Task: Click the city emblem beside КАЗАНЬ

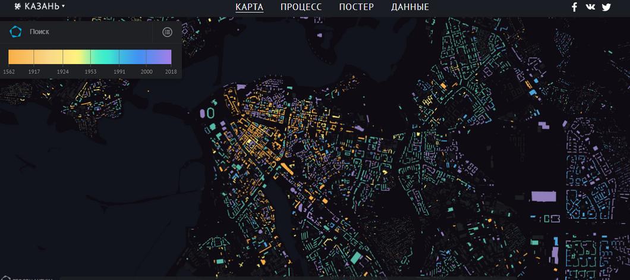Action: [17, 7]
